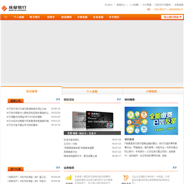
Task: Click the credit cards promotional image
Action: click(93, 121)
